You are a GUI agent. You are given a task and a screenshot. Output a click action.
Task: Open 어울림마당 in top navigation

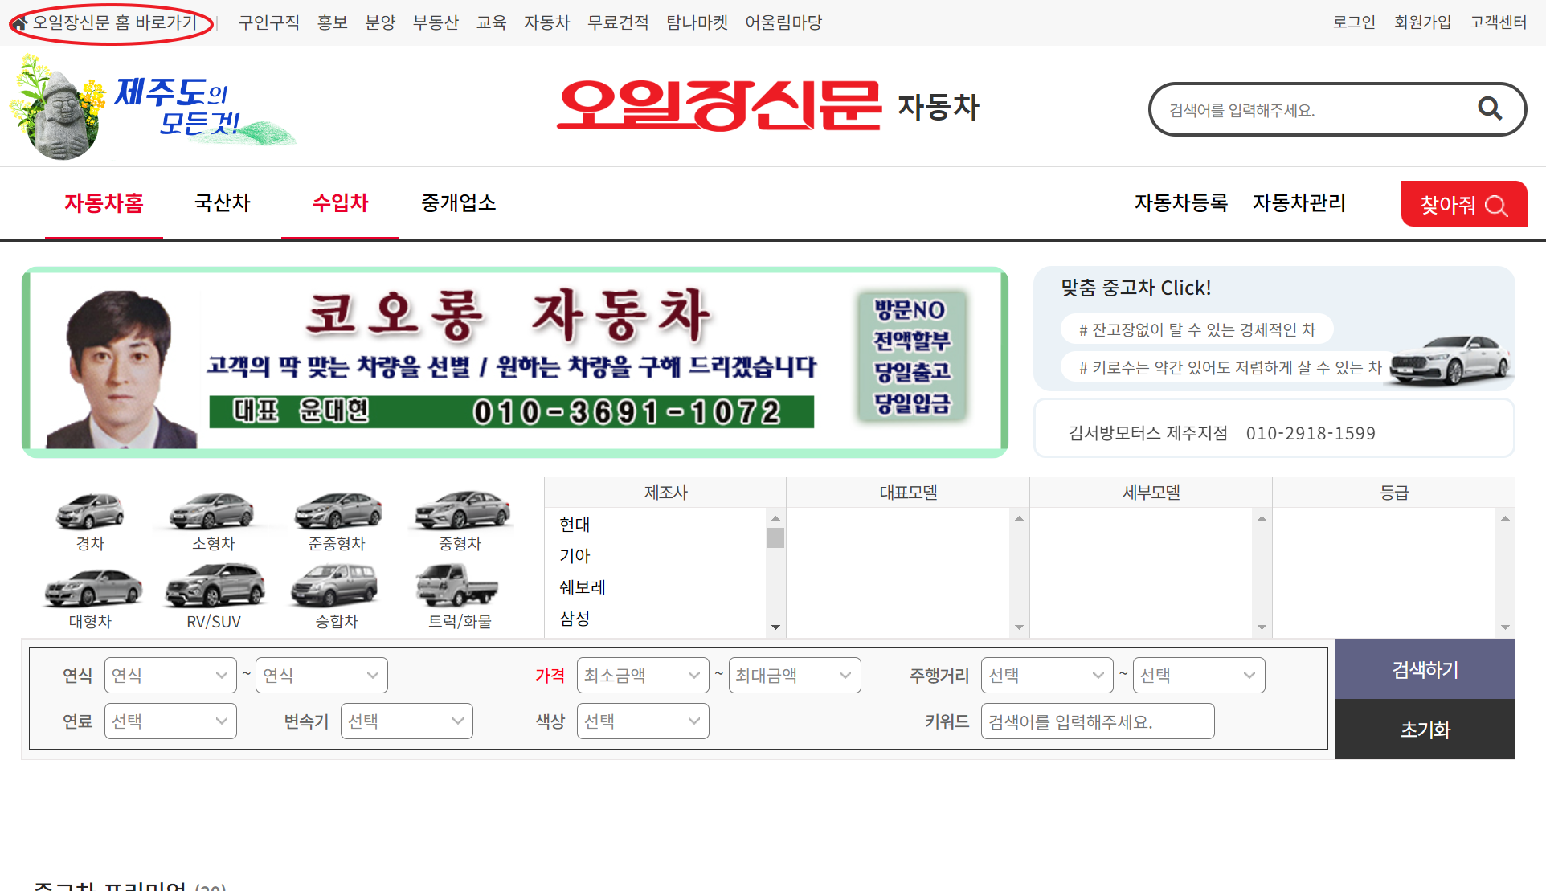point(783,22)
